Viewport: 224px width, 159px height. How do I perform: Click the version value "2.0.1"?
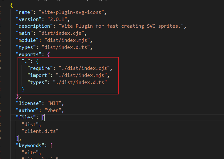tap(57, 19)
